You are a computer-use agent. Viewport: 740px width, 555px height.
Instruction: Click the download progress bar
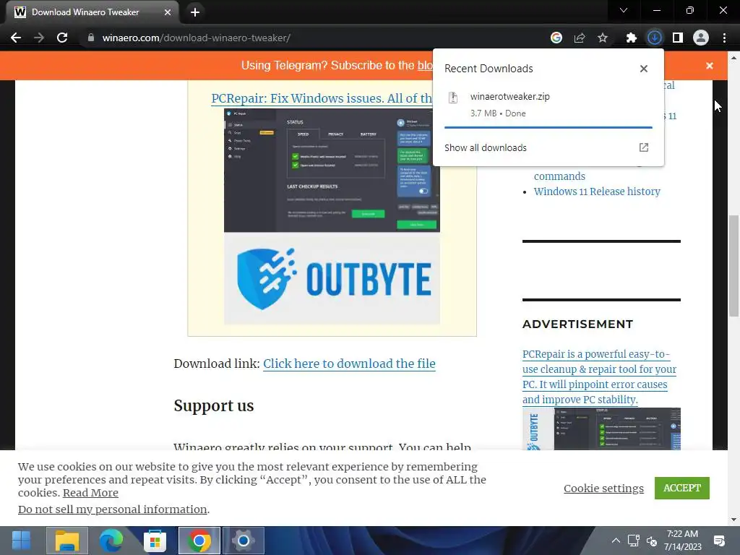click(548, 127)
